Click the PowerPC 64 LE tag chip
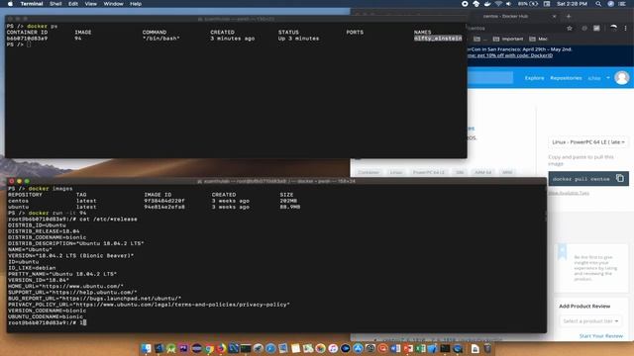This screenshot has height=356, width=634. [429, 172]
